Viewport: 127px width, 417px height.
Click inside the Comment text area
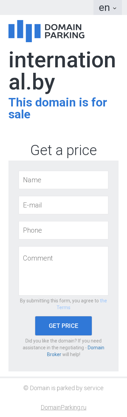63,271
